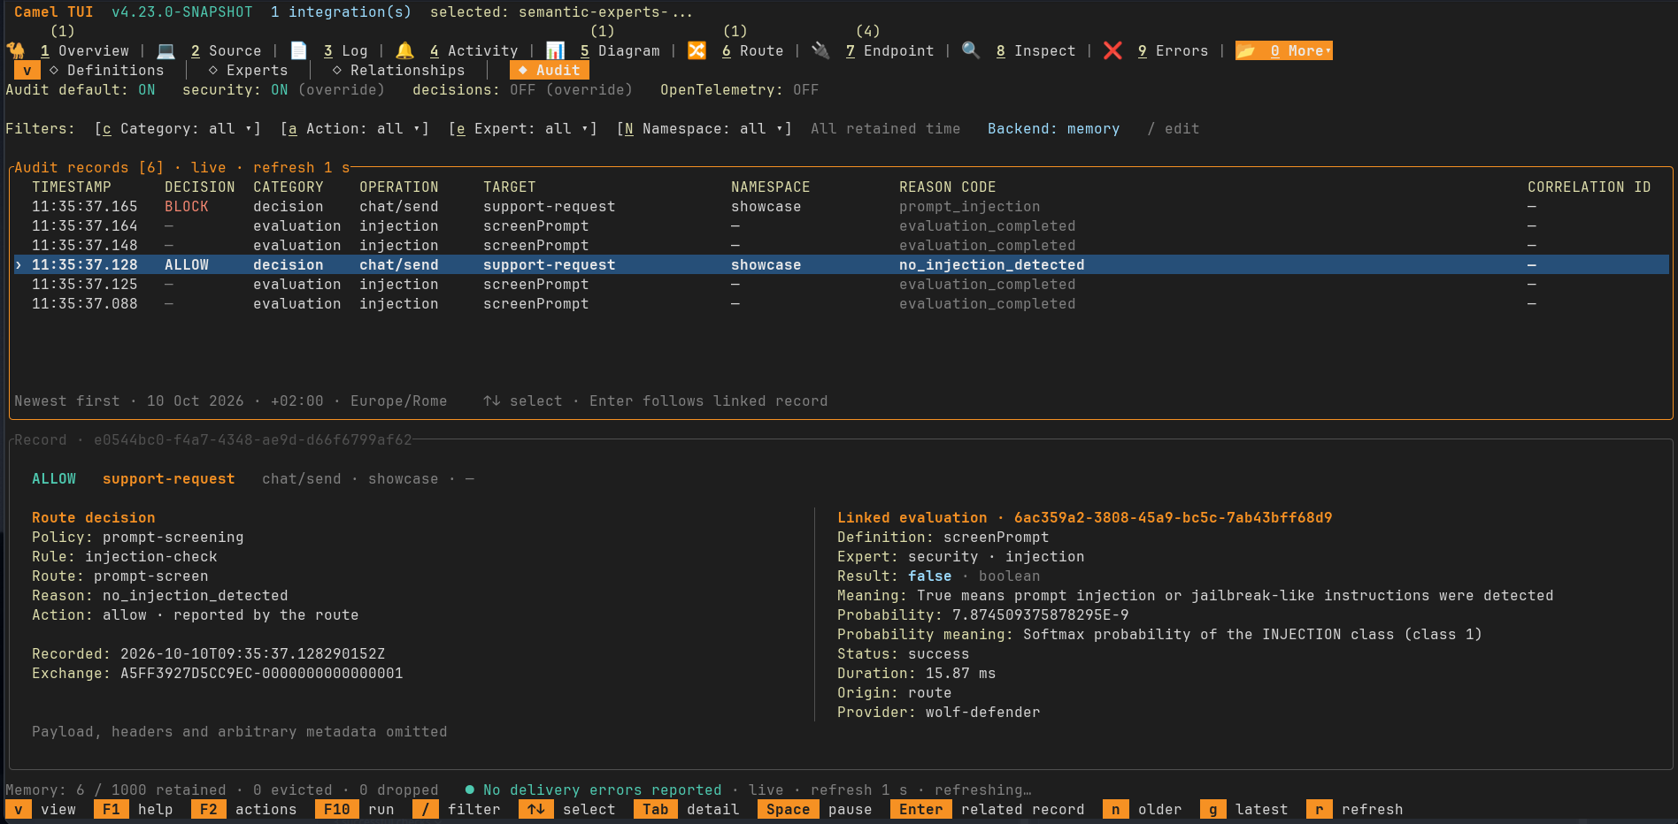The image size is (1678, 824).
Task: Click the Exchange ID value
Action: click(x=262, y=673)
